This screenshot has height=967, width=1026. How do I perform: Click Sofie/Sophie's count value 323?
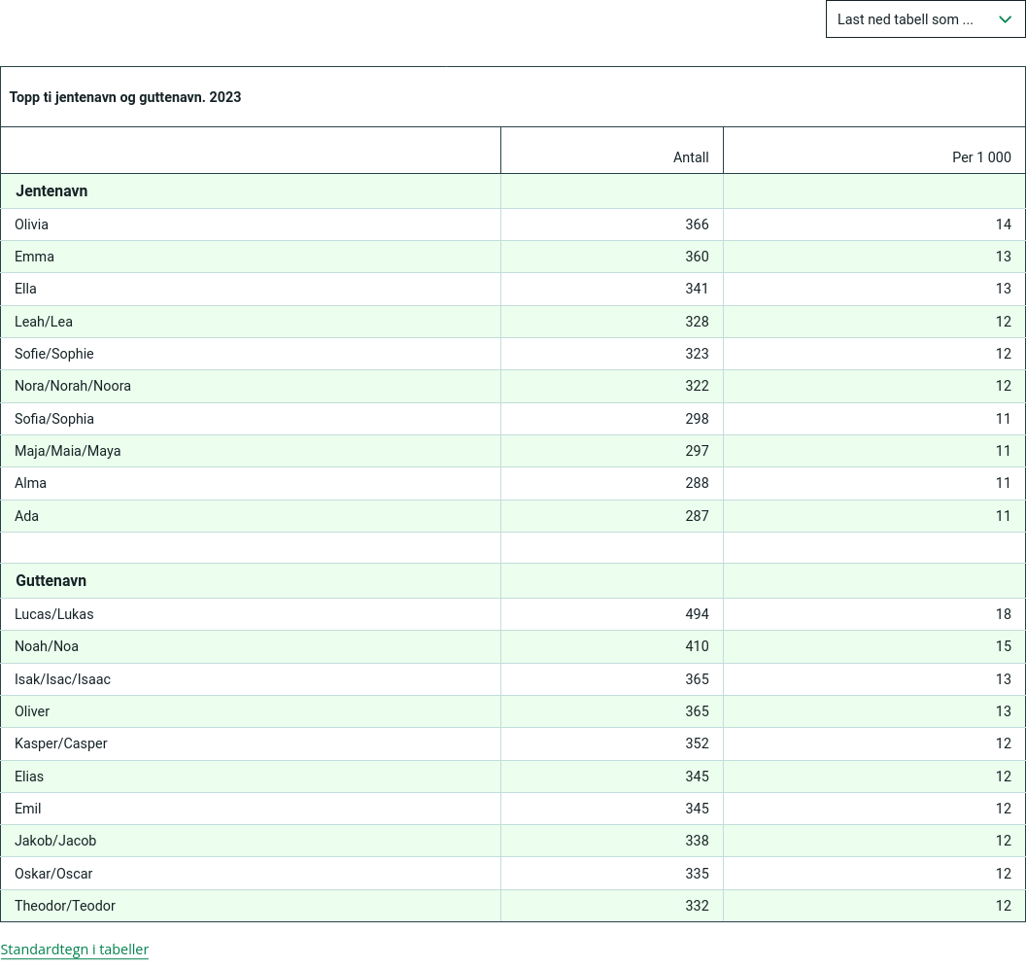tap(697, 354)
